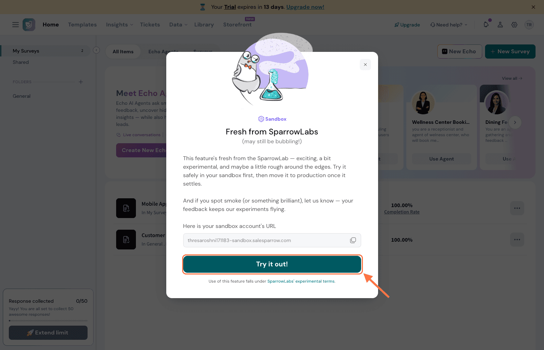Open the TR profile avatar

pyautogui.click(x=529, y=25)
